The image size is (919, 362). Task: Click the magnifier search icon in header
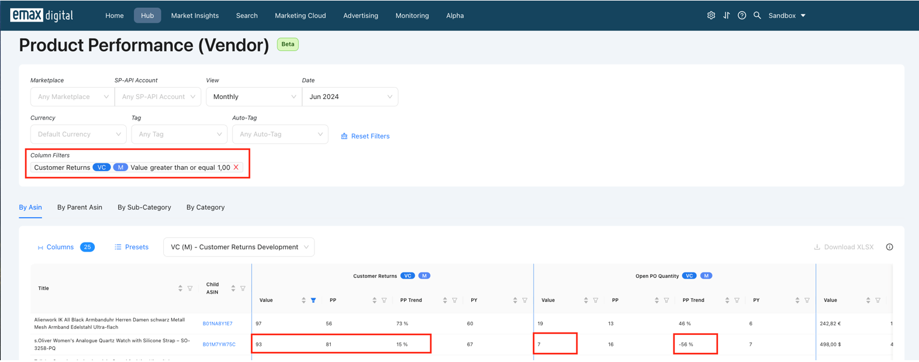pos(758,16)
